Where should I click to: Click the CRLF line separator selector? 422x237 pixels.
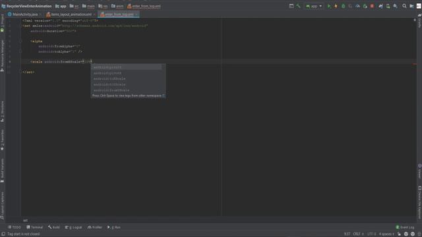tap(359, 234)
